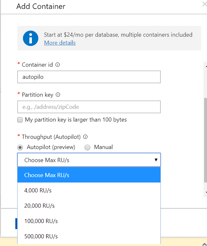Open the More details link
The image size is (207, 246).
click(60, 43)
